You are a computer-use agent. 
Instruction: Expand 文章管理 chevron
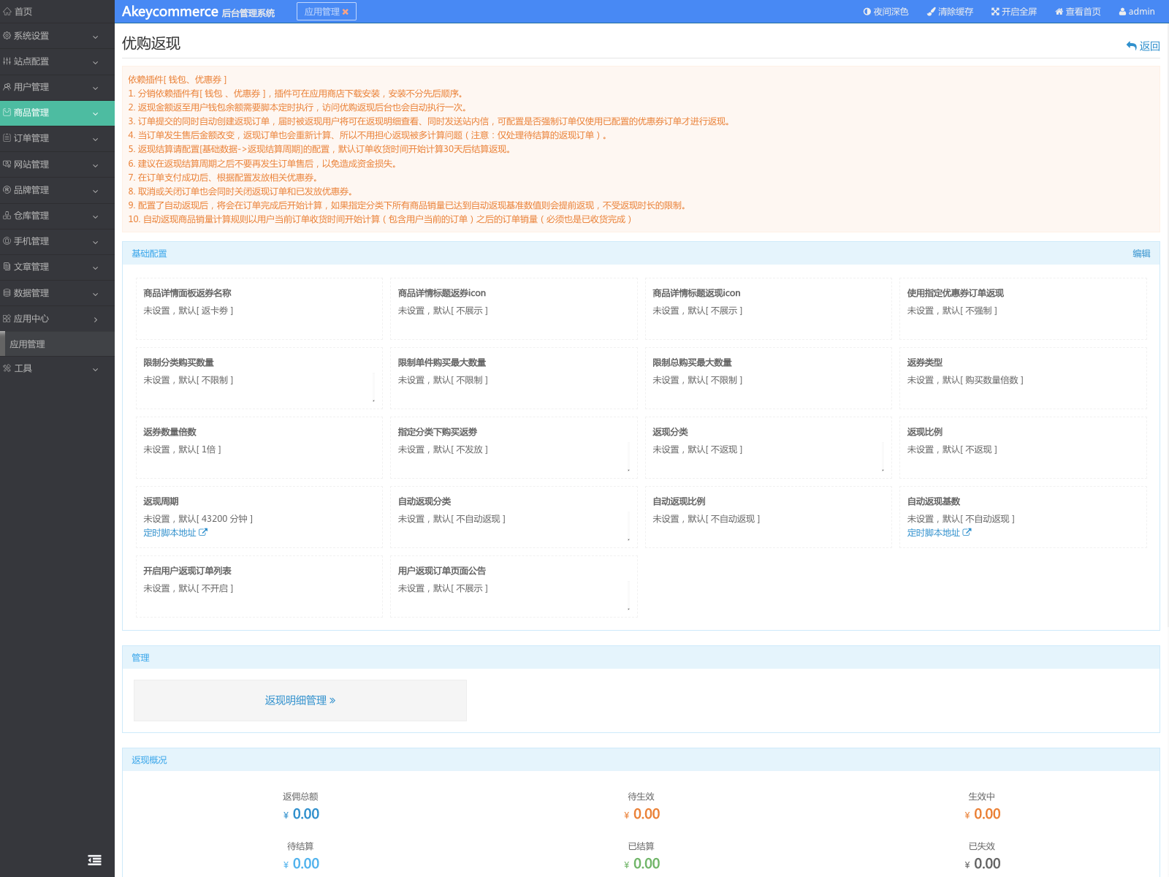(95, 267)
